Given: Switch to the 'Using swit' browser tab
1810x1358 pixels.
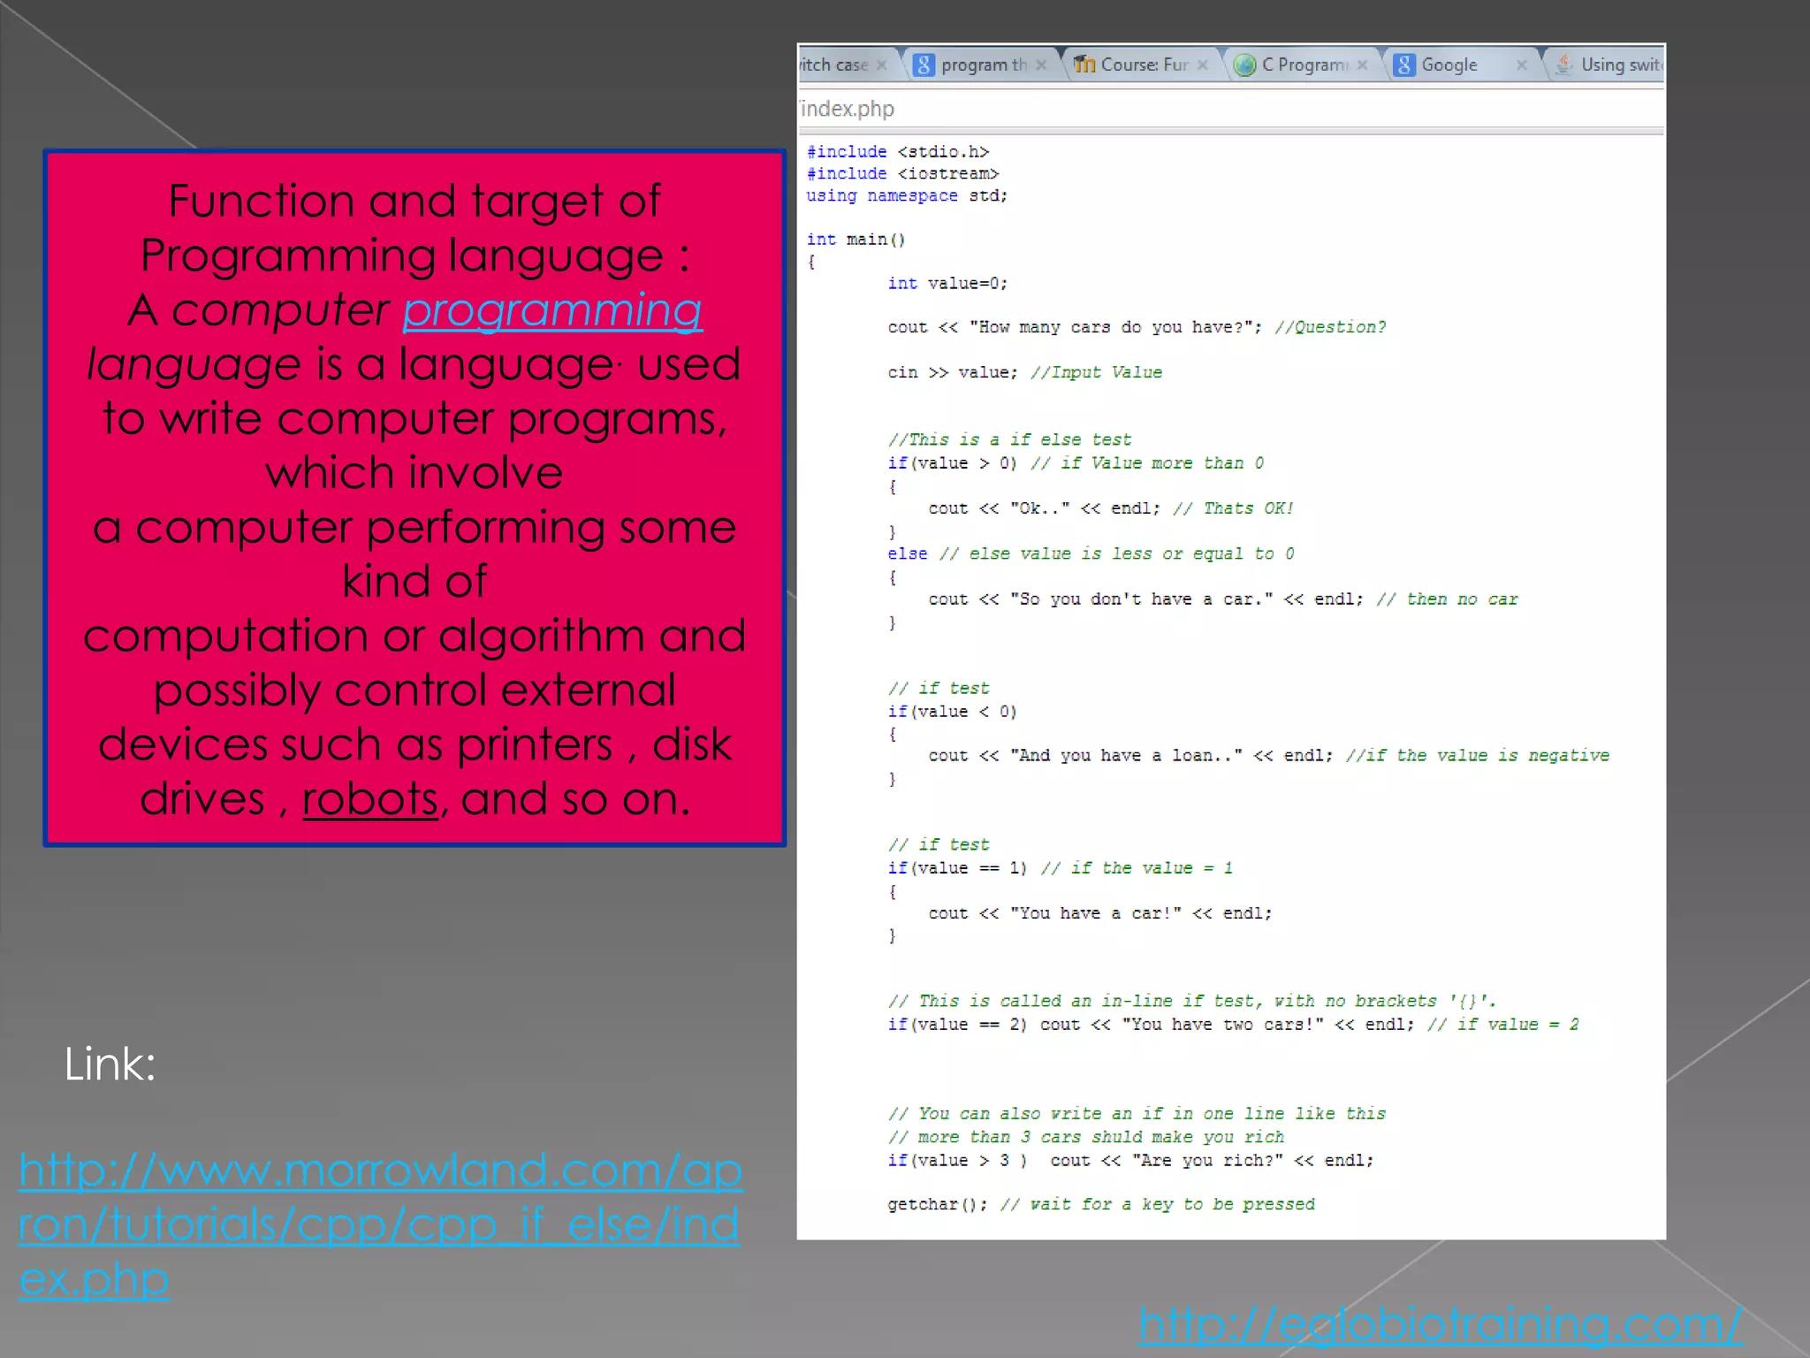Looking at the screenshot, I should point(1606,65).
